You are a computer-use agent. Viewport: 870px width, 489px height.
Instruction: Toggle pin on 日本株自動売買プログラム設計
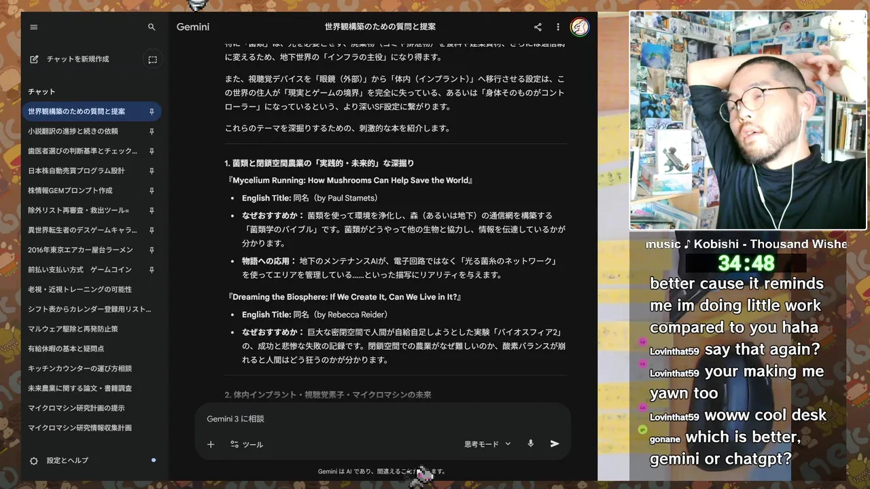152,170
